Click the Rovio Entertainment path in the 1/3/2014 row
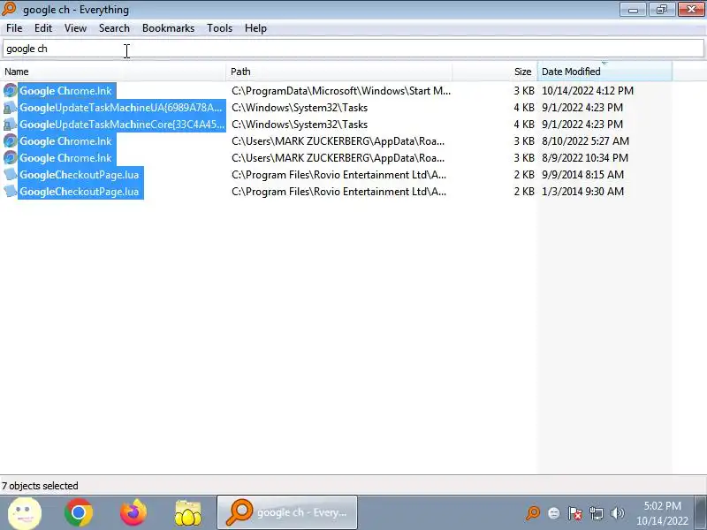The height and width of the screenshot is (530, 707). 339,192
